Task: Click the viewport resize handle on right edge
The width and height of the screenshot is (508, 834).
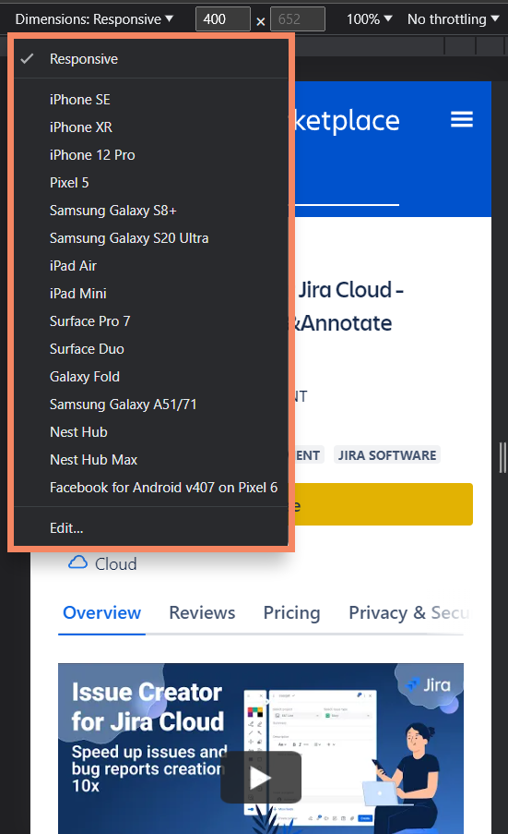Action: pyautogui.click(x=502, y=457)
